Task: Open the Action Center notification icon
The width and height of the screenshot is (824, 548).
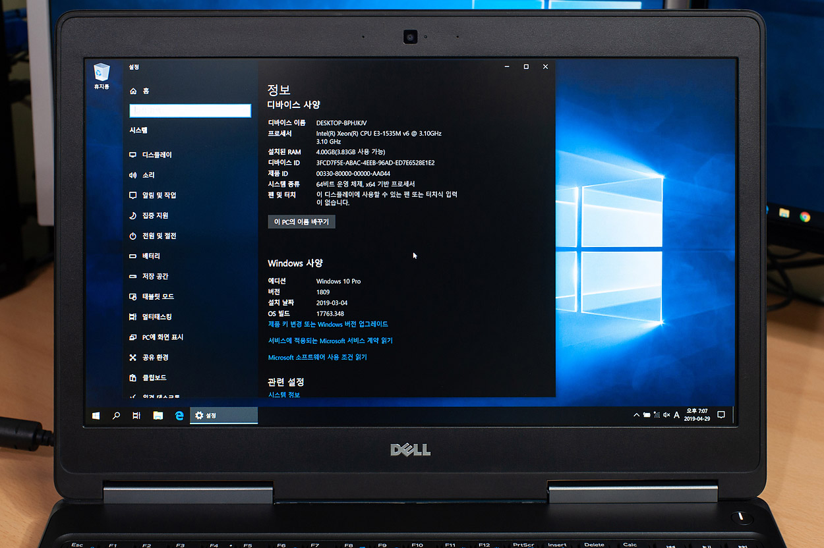Action: tap(721, 415)
